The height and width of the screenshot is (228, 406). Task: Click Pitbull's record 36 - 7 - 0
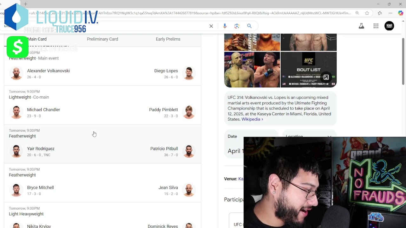[171, 155]
